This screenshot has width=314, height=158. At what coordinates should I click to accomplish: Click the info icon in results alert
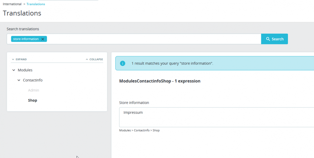122,63
